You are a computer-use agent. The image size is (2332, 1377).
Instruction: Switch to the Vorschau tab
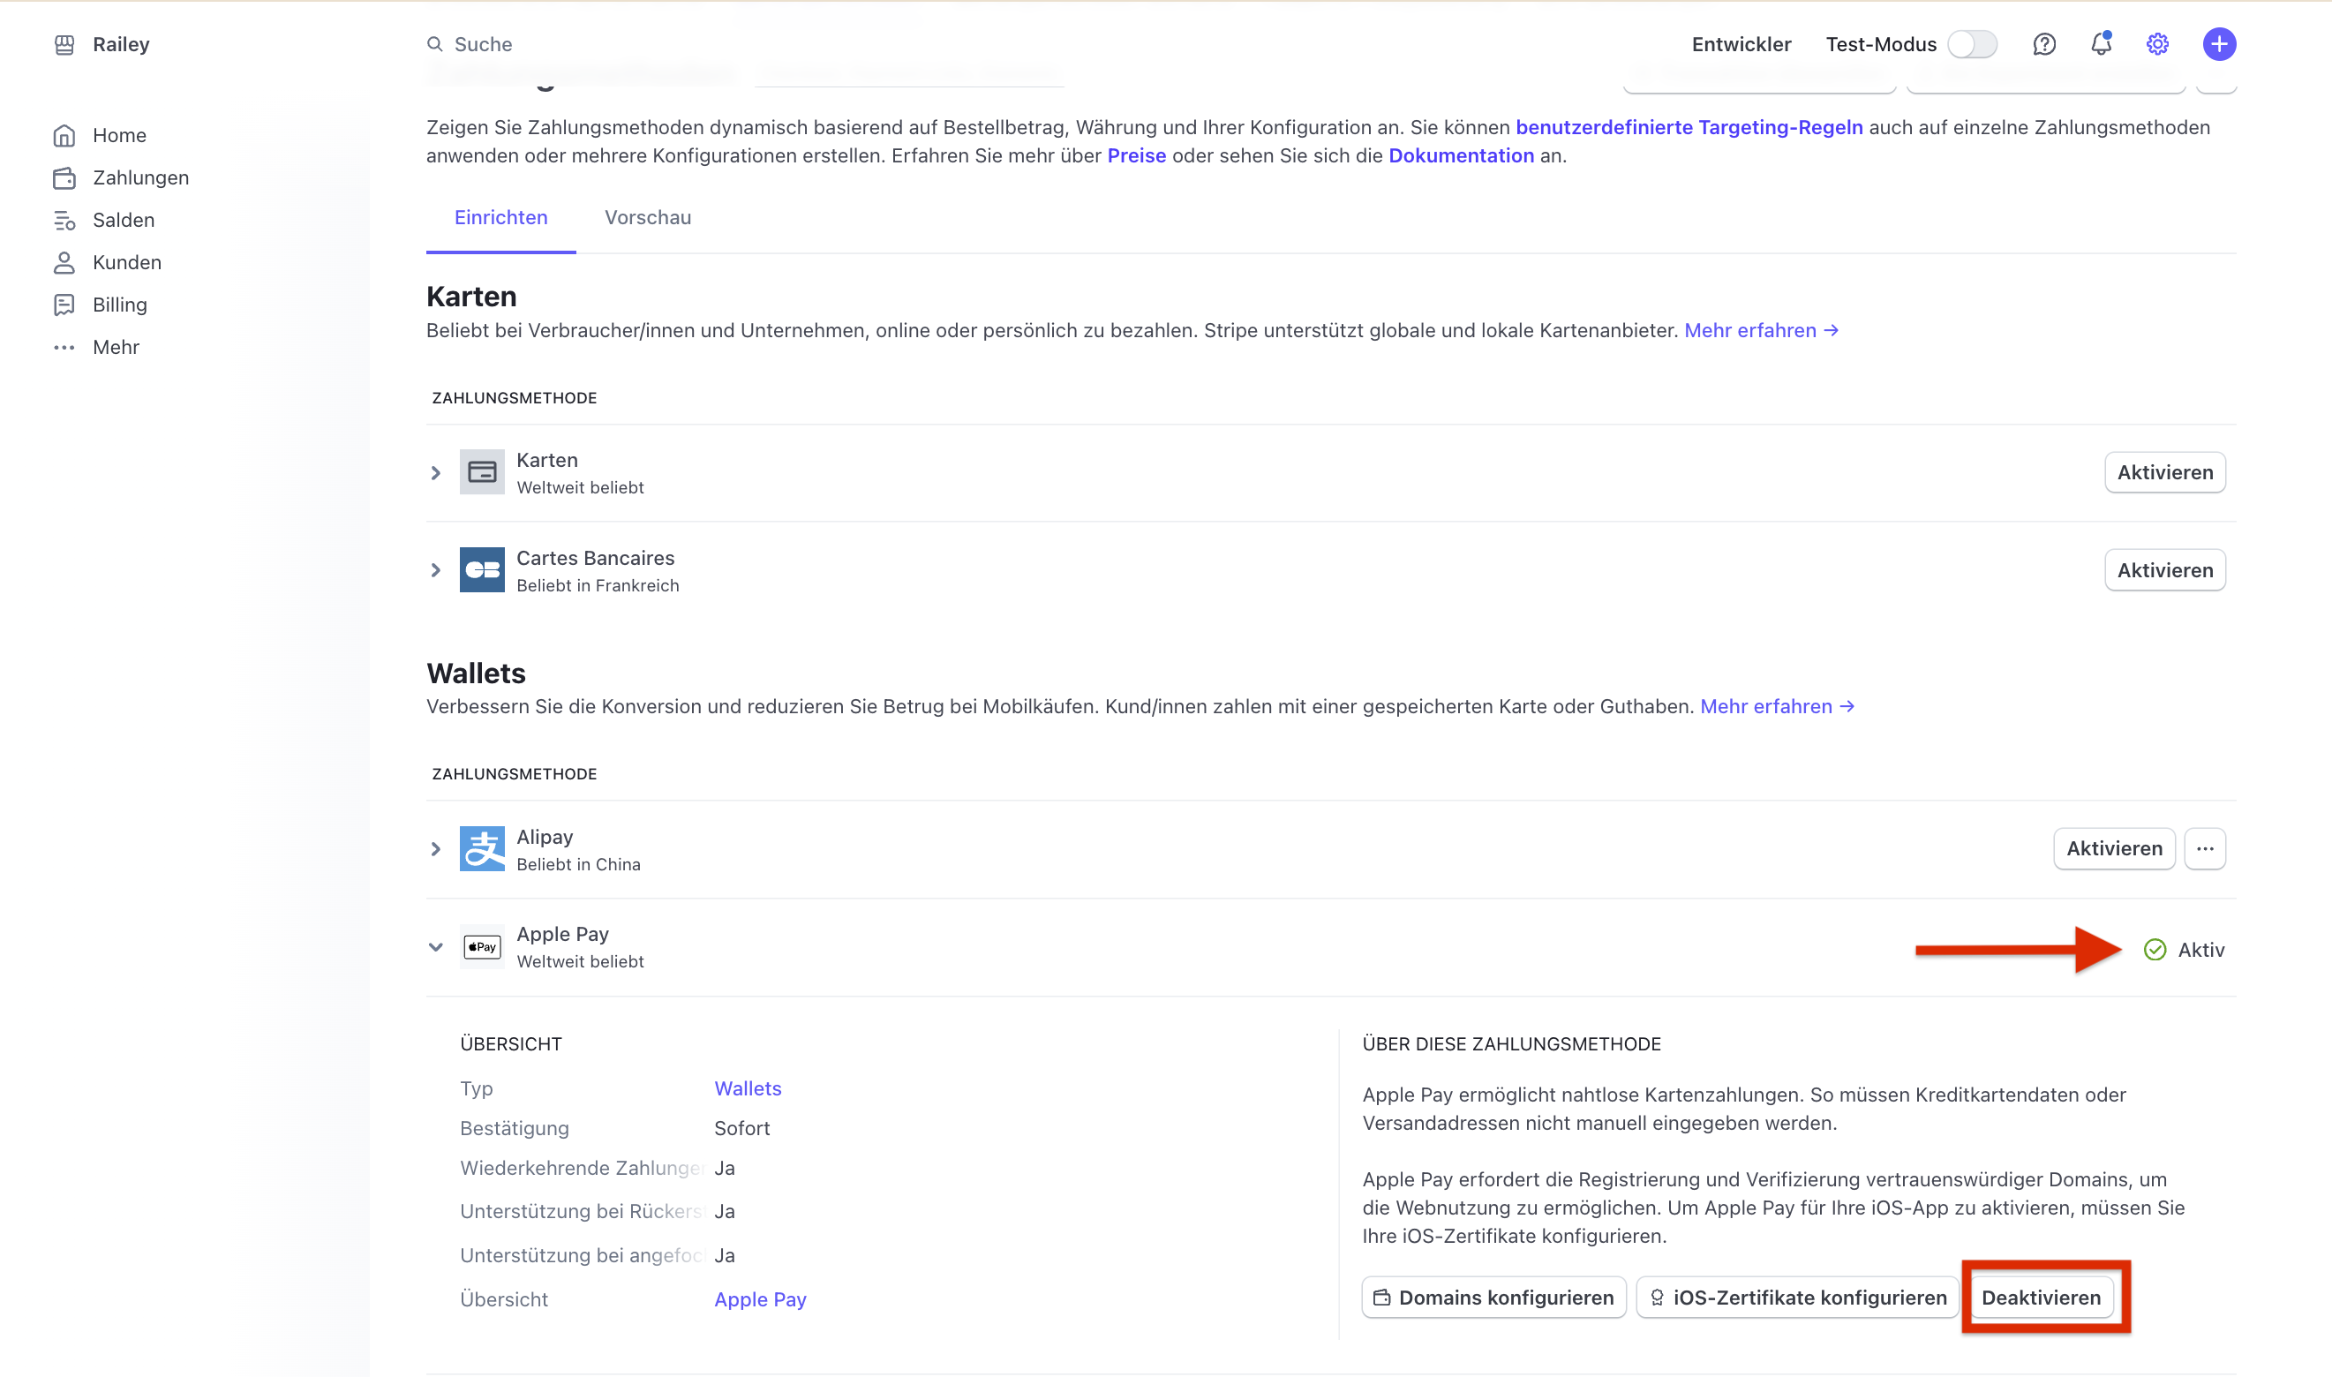click(649, 218)
